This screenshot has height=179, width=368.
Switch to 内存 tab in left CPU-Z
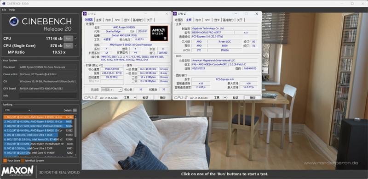(108, 20)
